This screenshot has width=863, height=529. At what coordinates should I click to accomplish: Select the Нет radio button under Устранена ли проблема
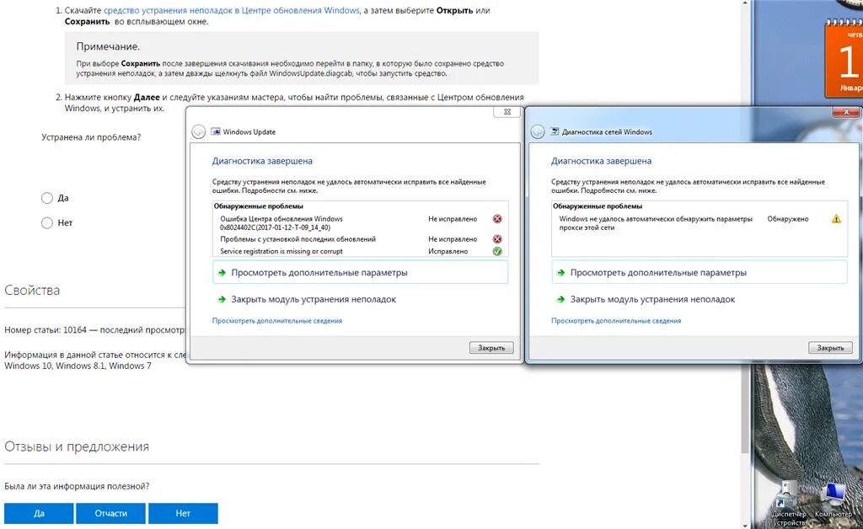(47, 222)
